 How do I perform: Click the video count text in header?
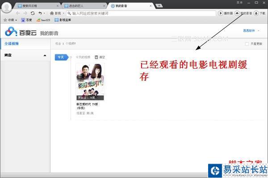click(66, 44)
